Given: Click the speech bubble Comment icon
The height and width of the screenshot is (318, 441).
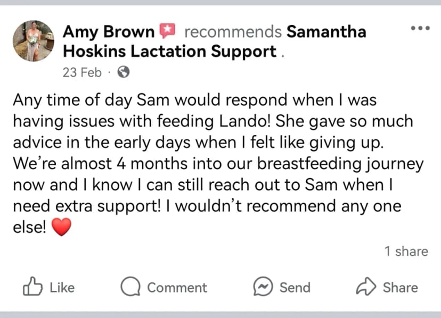Looking at the screenshot, I should tap(130, 287).
